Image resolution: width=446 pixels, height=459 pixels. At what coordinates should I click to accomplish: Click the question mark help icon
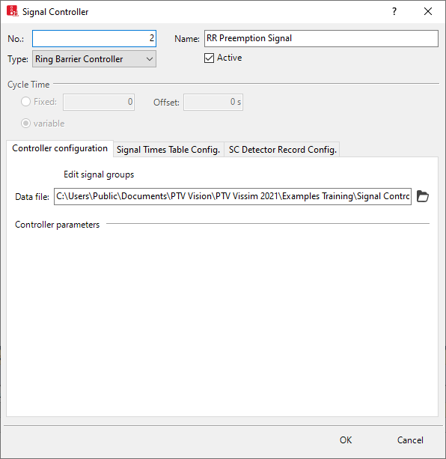click(x=394, y=11)
